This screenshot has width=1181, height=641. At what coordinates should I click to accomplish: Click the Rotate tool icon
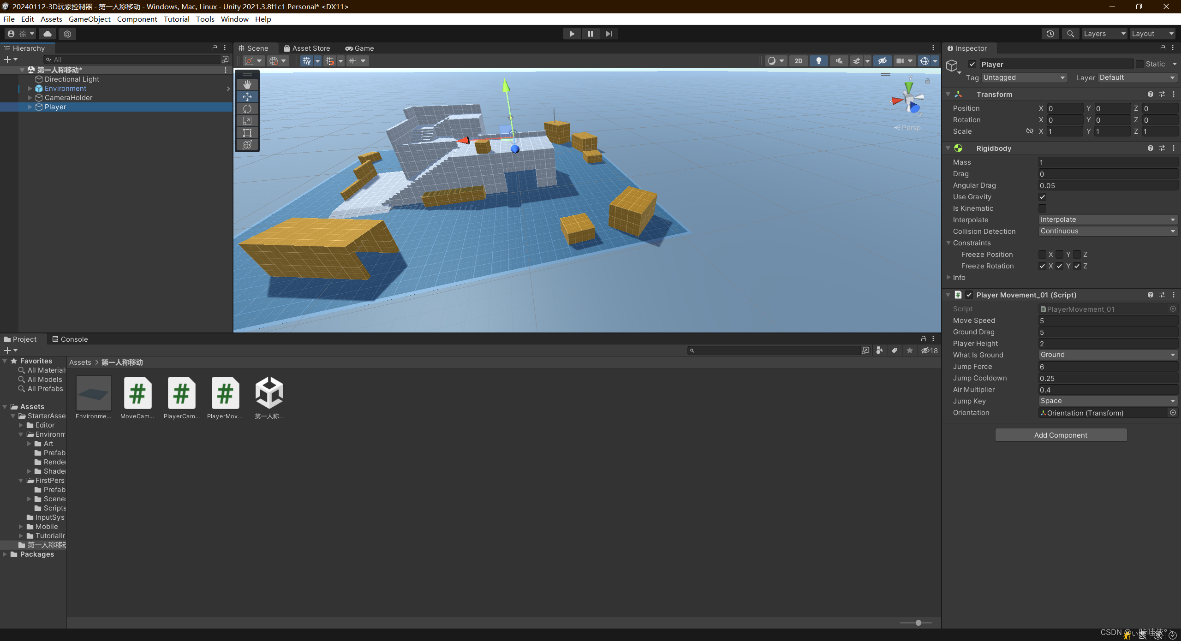[x=246, y=109]
